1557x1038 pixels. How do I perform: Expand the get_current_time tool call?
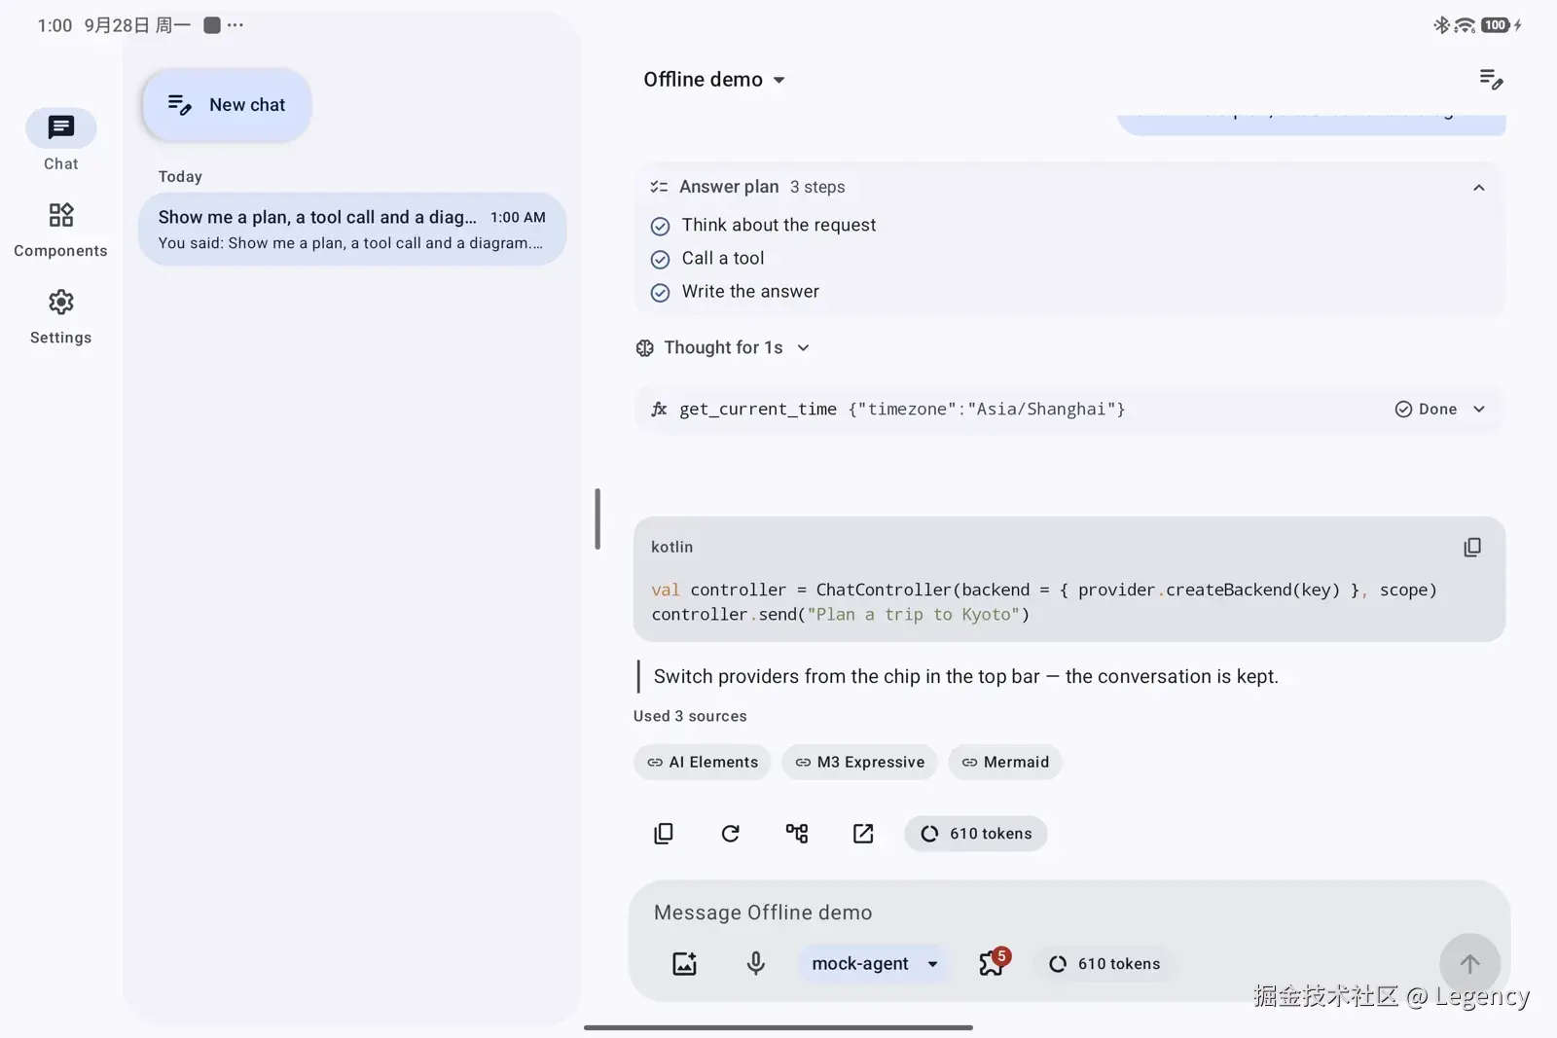pyautogui.click(x=1479, y=410)
